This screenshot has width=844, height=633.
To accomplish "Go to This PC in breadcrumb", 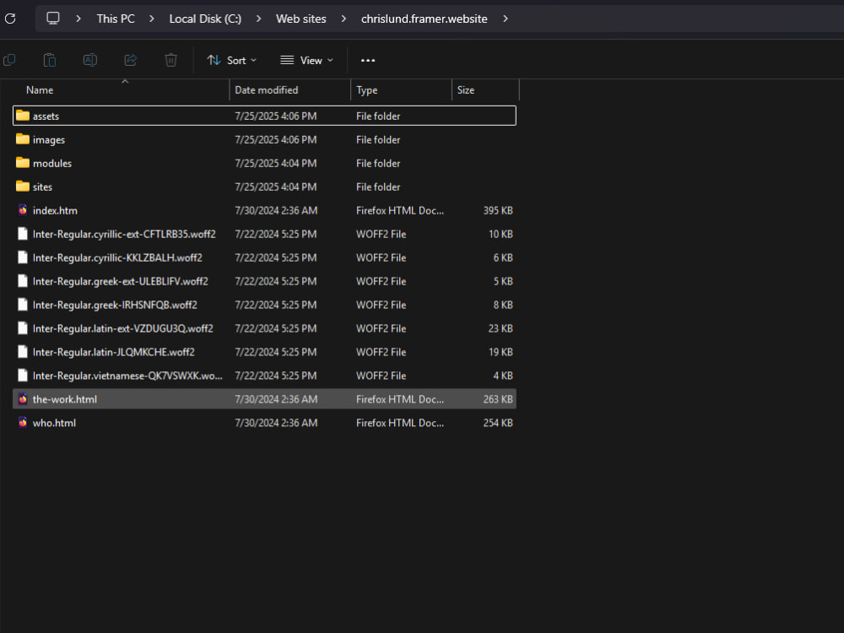I will 115,19.
